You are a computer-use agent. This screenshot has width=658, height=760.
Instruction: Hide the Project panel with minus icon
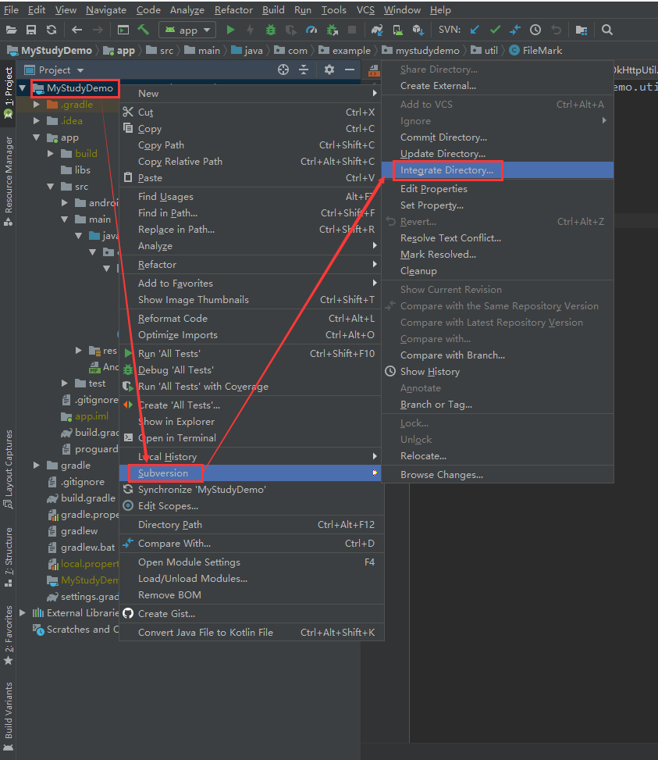[x=350, y=70]
